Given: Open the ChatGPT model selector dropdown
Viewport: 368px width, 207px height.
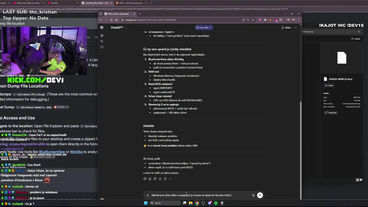Looking at the screenshot, I should [118, 28].
